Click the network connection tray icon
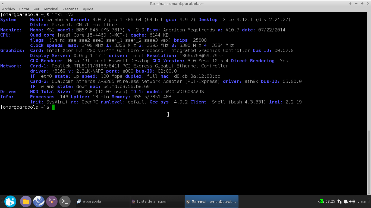Image resolution: width=371 pixels, height=208 pixels. [x=340, y=201]
